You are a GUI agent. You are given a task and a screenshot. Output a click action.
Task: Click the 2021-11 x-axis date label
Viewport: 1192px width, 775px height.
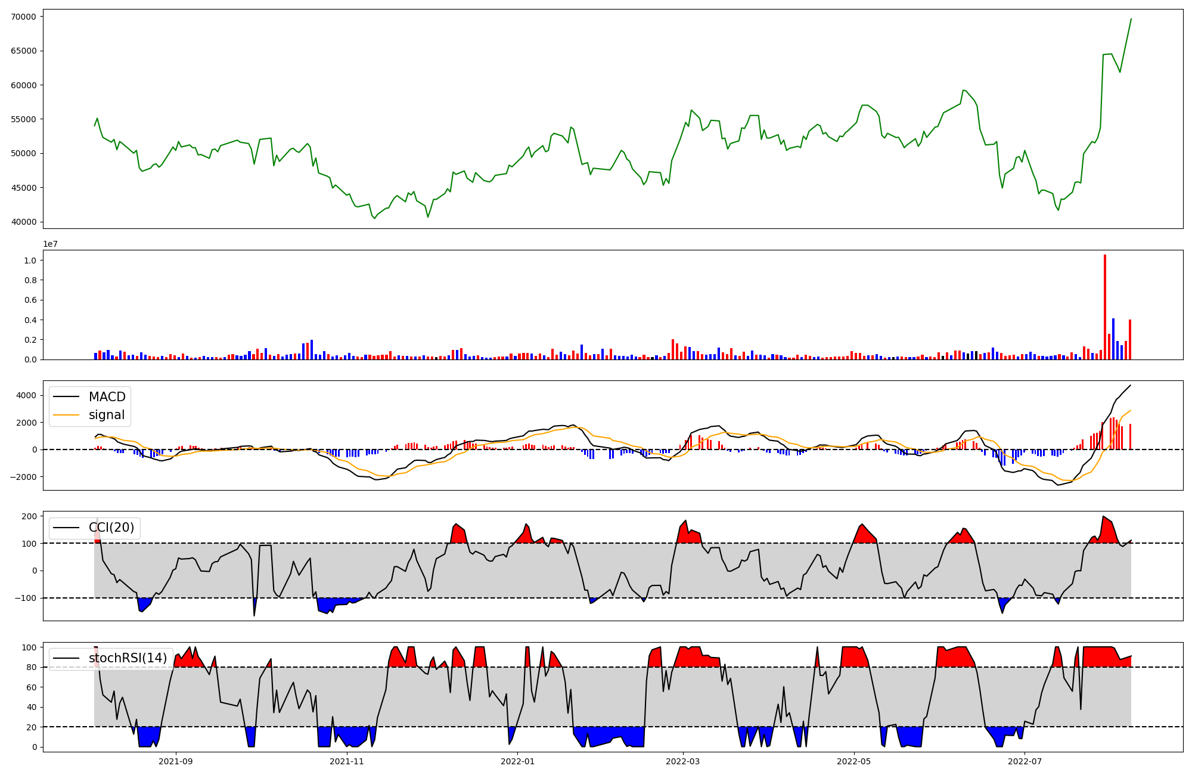347,761
